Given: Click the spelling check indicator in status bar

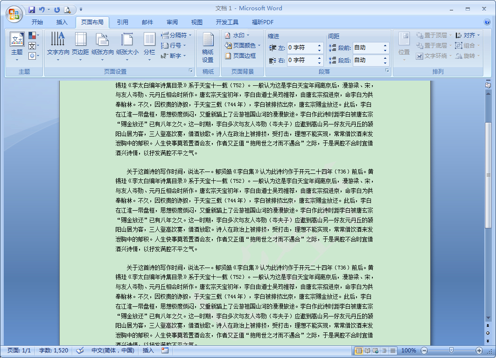Looking at the screenshot, I should point(79,351).
